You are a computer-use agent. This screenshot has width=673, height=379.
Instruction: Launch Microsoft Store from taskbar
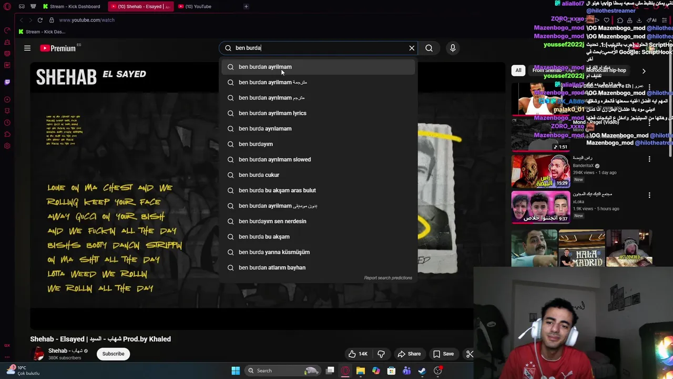click(391, 371)
